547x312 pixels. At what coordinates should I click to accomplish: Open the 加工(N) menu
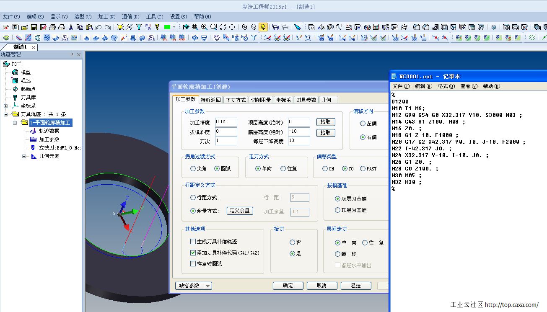[106, 17]
